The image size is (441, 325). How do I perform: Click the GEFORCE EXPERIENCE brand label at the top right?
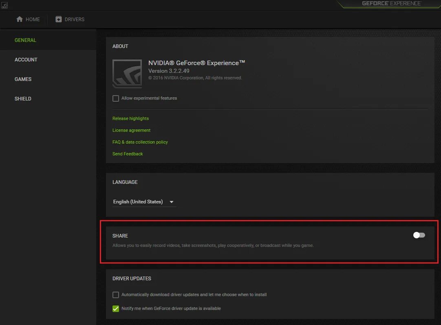pos(391,3)
